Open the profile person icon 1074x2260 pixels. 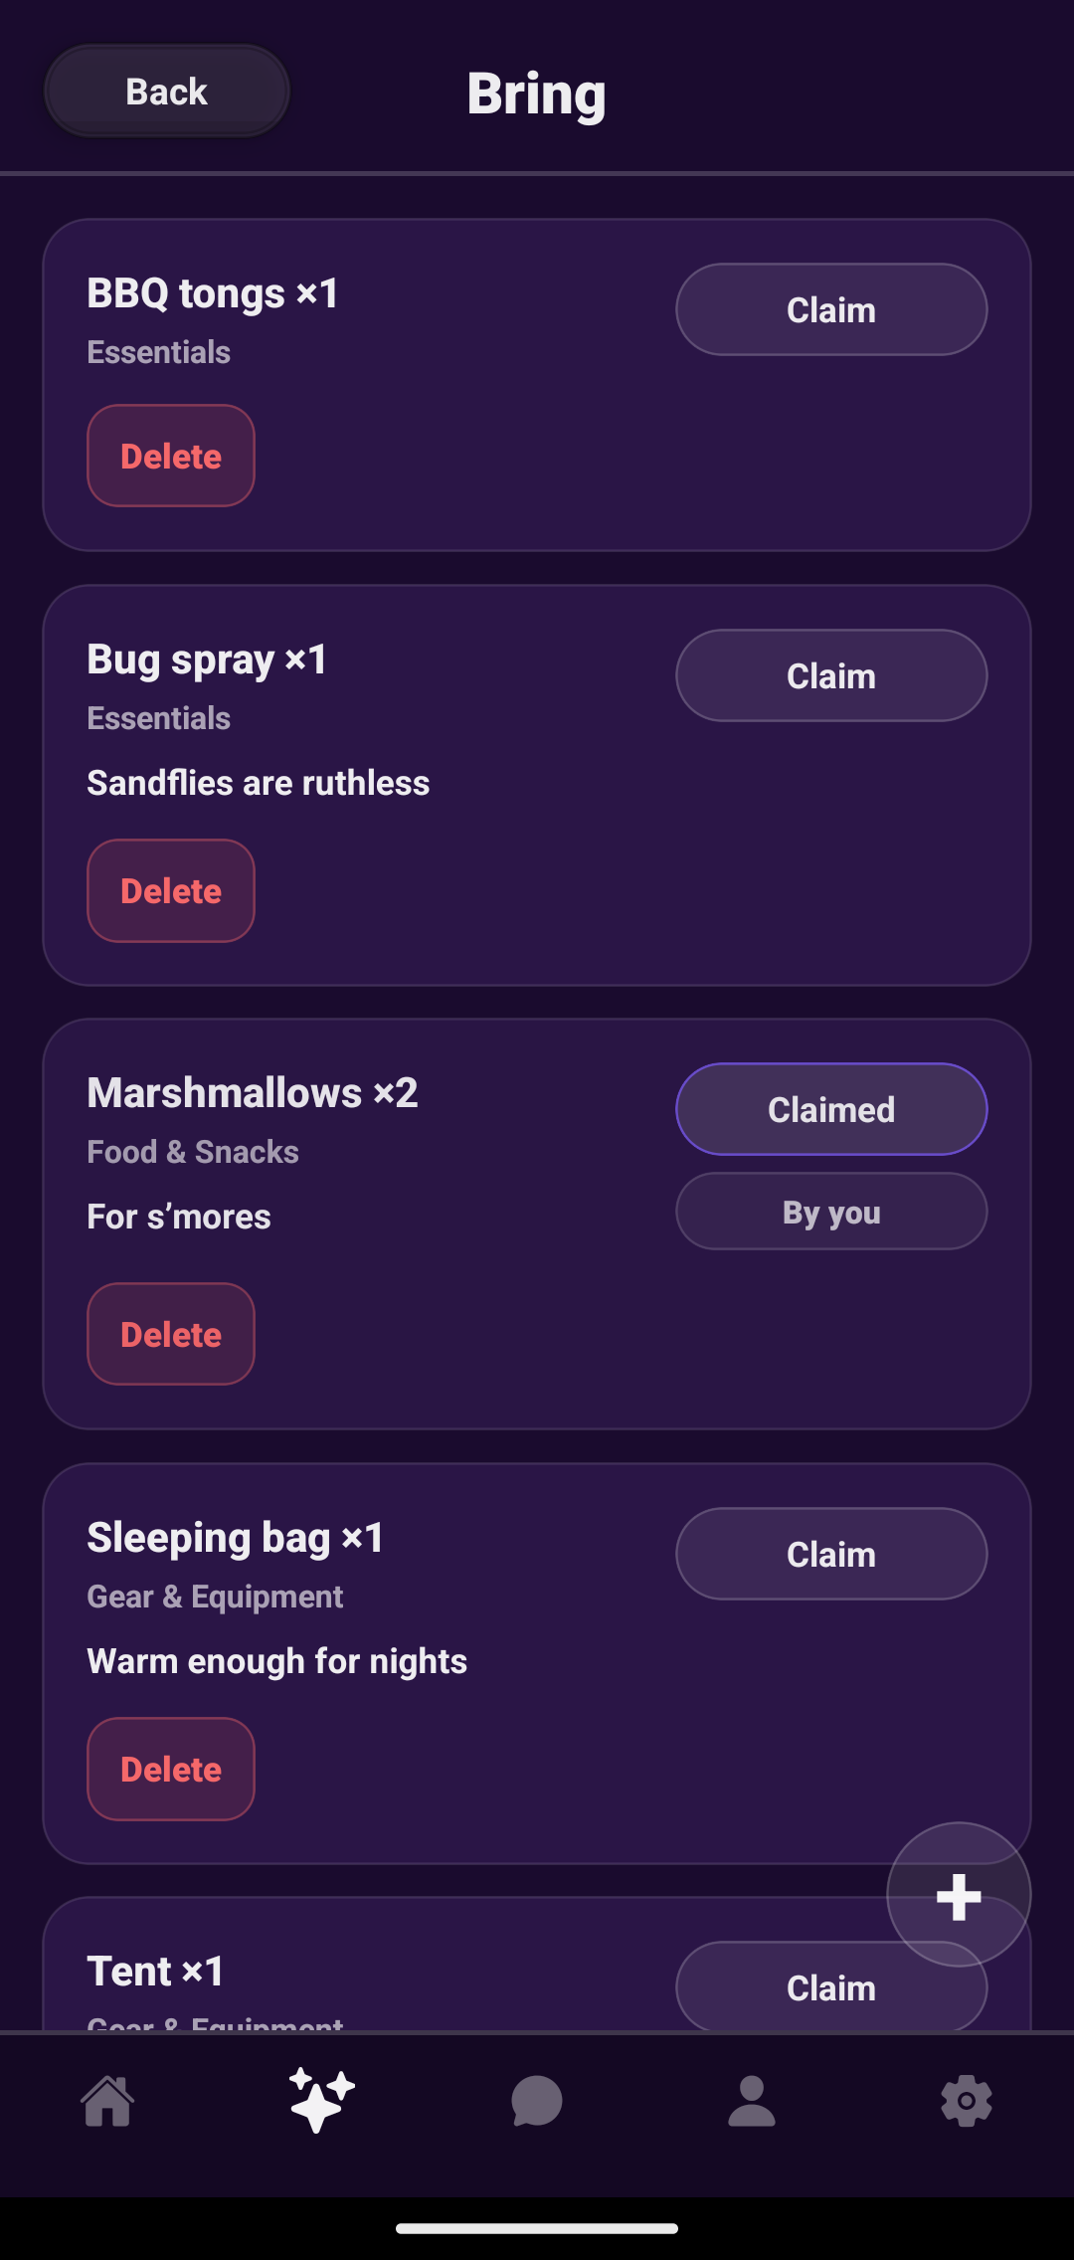pos(752,2101)
